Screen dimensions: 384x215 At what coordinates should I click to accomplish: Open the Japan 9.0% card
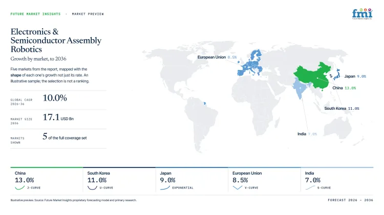[192, 181]
